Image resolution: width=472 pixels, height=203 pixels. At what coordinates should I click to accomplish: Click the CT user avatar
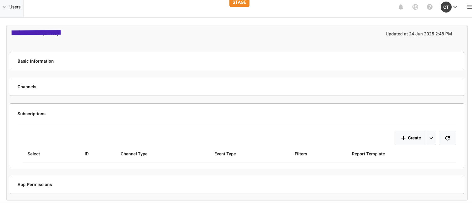pos(446,7)
